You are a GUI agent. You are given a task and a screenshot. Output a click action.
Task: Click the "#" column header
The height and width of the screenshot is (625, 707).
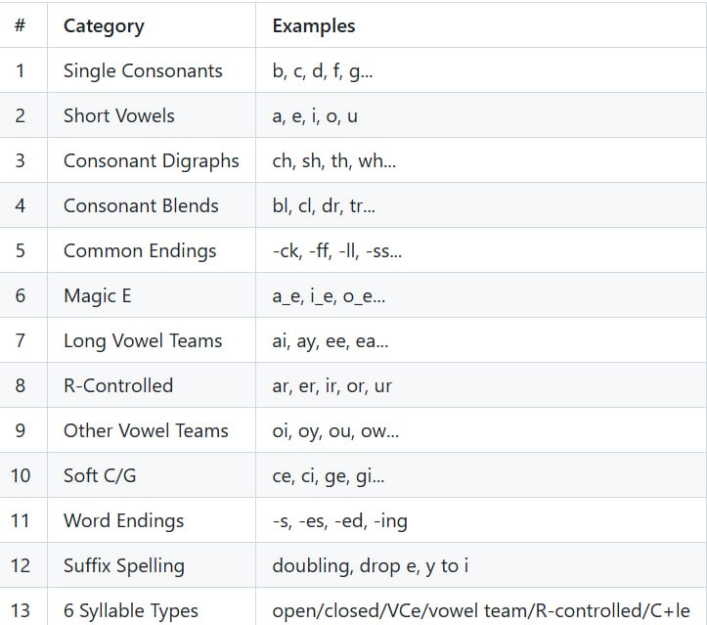point(21,26)
